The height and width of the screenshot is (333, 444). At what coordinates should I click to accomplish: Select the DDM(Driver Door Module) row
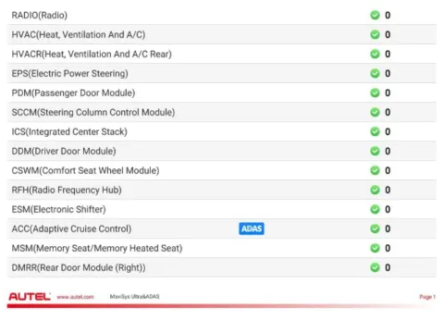coord(222,151)
